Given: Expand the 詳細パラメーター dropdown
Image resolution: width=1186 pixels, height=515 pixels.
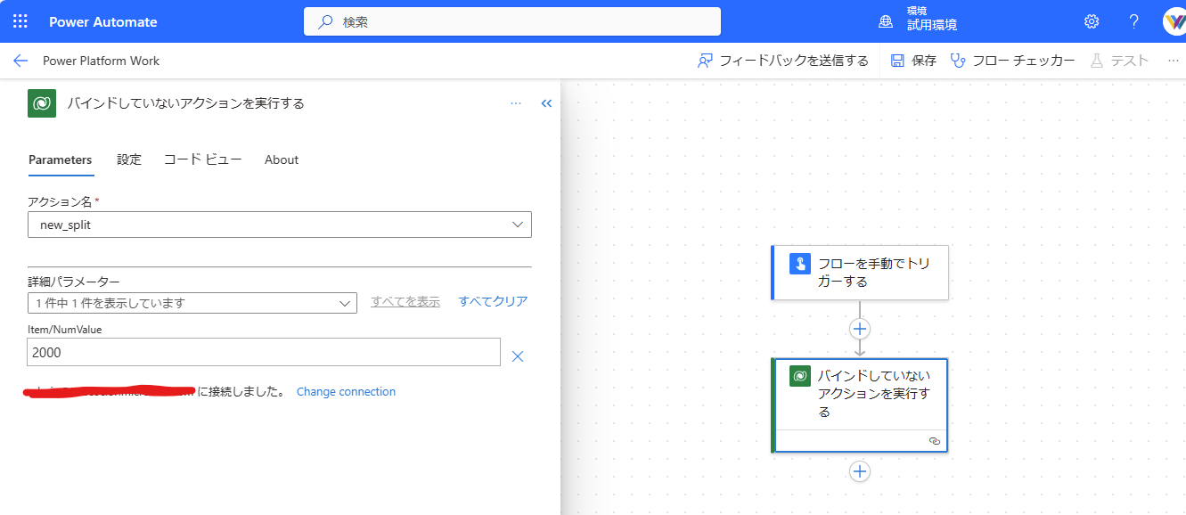Looking at the screenshot, I should 346,303.
